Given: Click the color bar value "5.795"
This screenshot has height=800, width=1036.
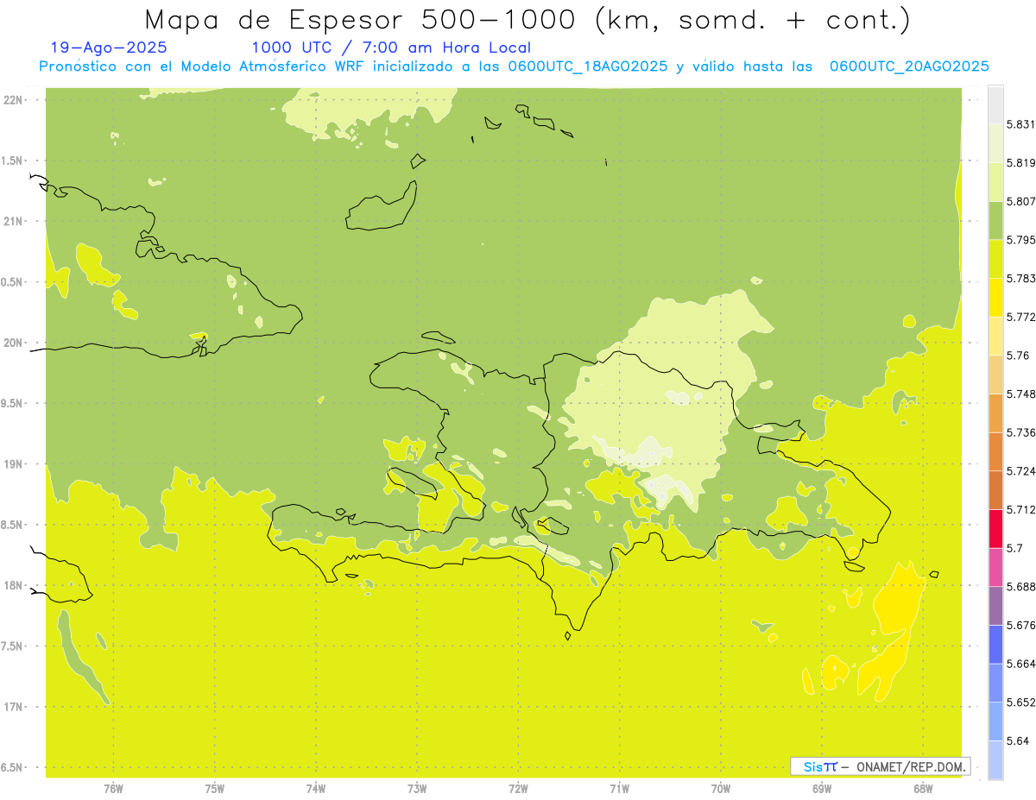Looking at the screenshot, I should coord(1021,240).
